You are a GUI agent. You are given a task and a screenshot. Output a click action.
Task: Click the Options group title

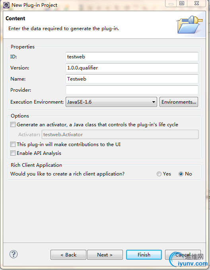pos(20,116)
